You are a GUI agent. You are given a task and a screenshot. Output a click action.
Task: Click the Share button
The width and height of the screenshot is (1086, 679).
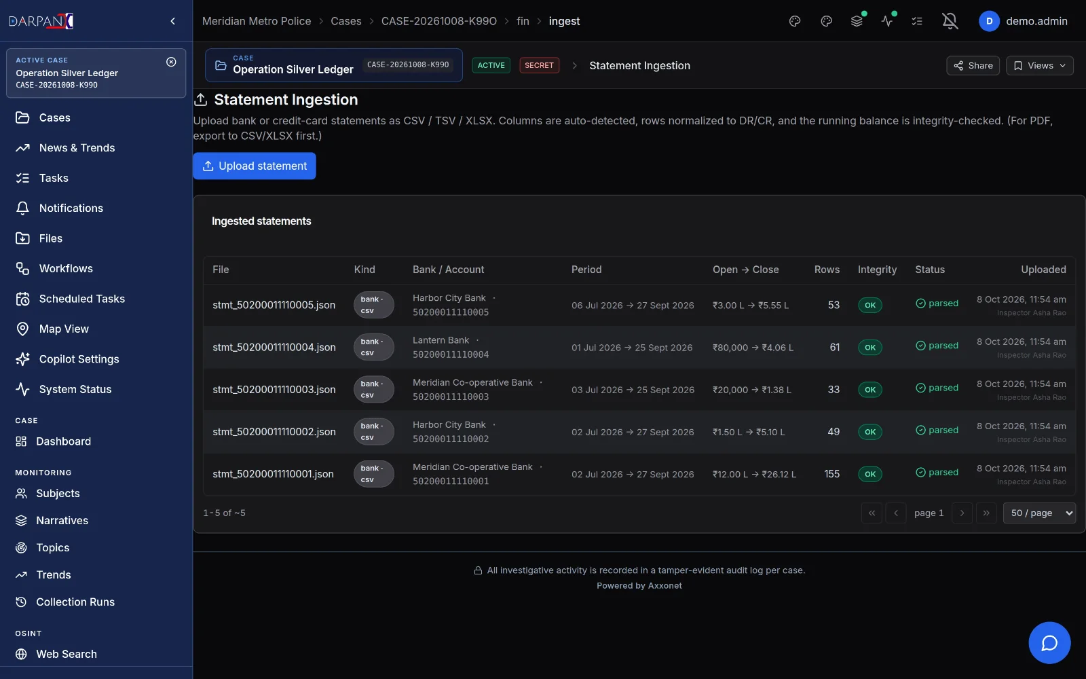click(x=973, y=66)
